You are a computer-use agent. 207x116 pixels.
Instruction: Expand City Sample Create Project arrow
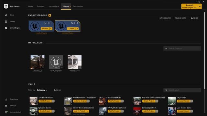(x=191, y=101)
